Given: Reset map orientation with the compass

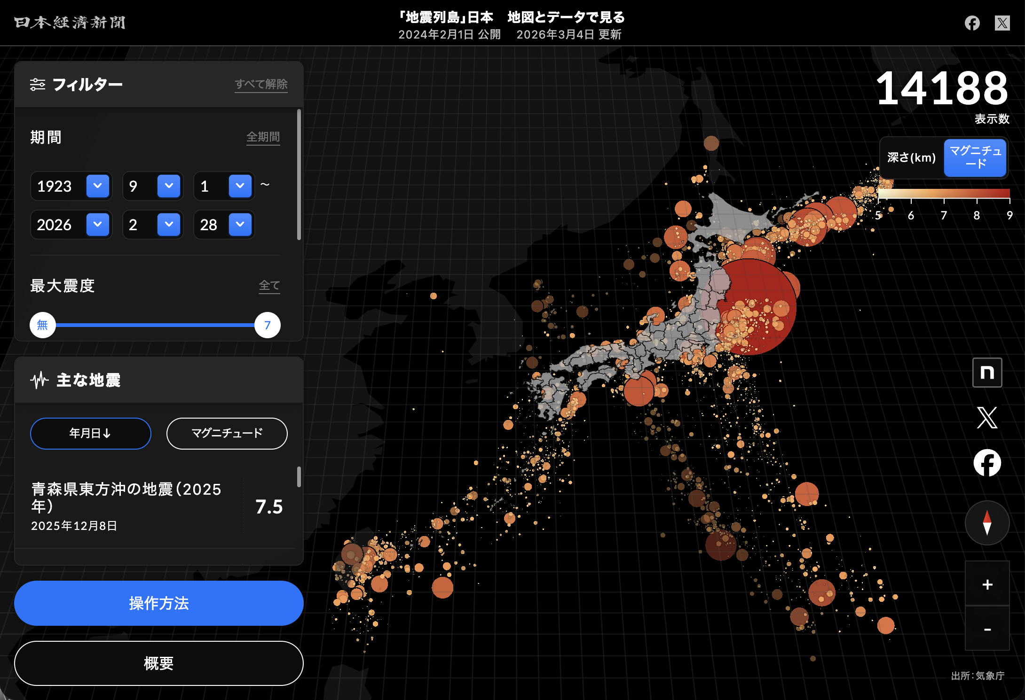Looking at the screenshot, I should pyautogui.click(x=987, y=523).
